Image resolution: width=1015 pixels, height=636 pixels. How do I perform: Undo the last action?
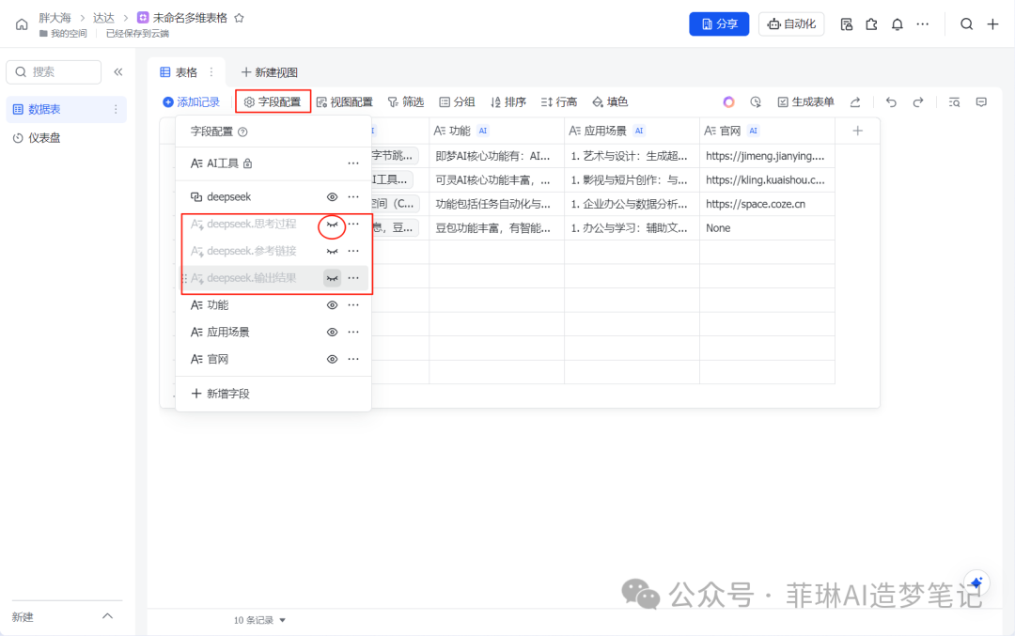[891, 102]
